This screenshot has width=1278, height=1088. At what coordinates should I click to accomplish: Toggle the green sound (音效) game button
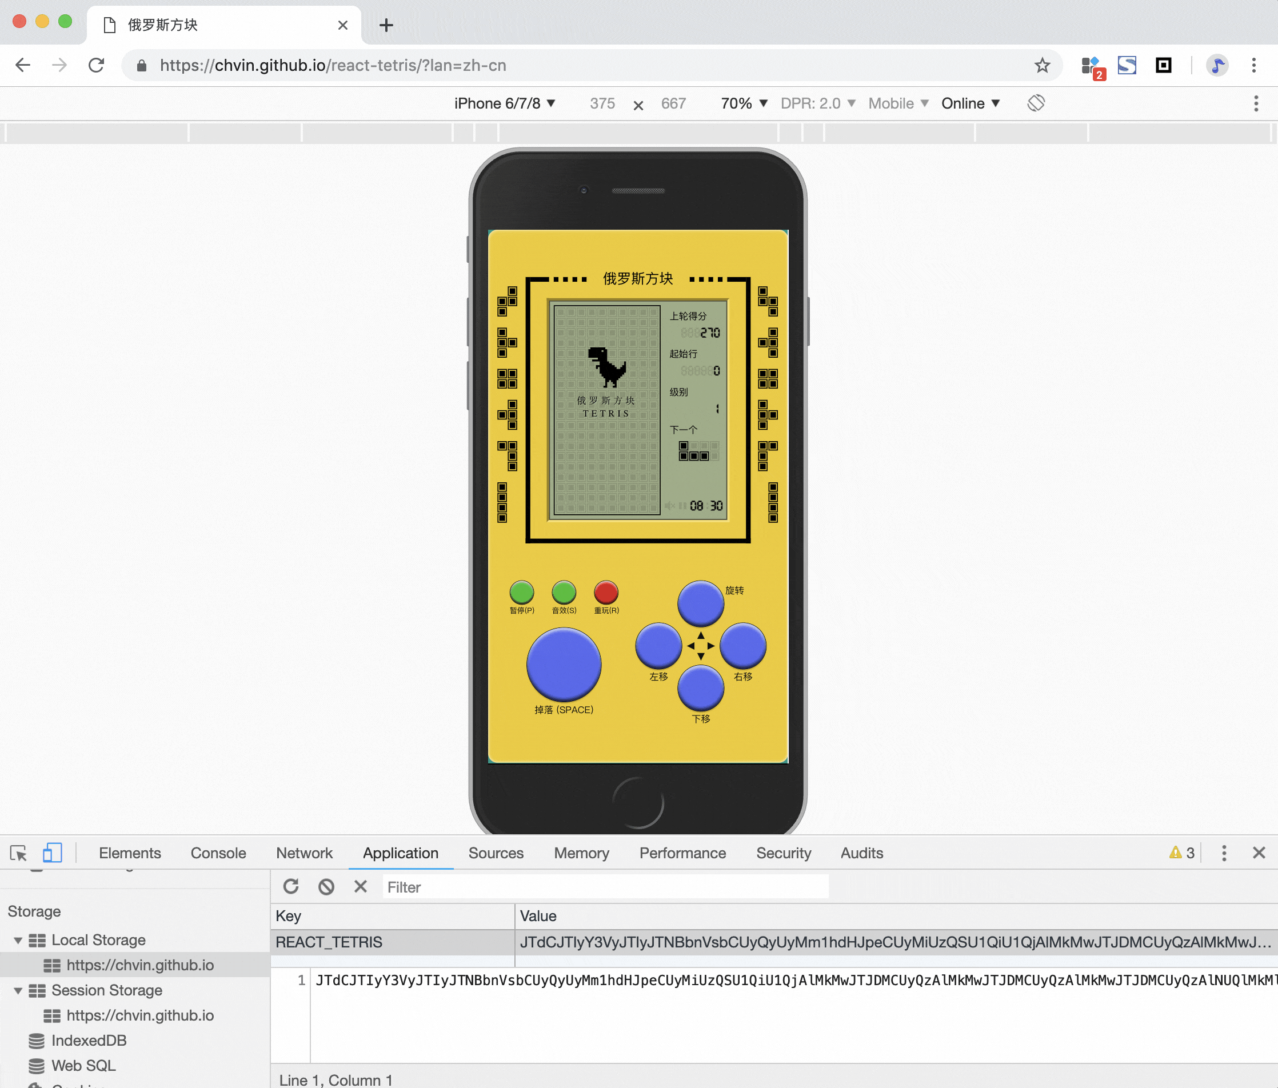tap(564, 593)
